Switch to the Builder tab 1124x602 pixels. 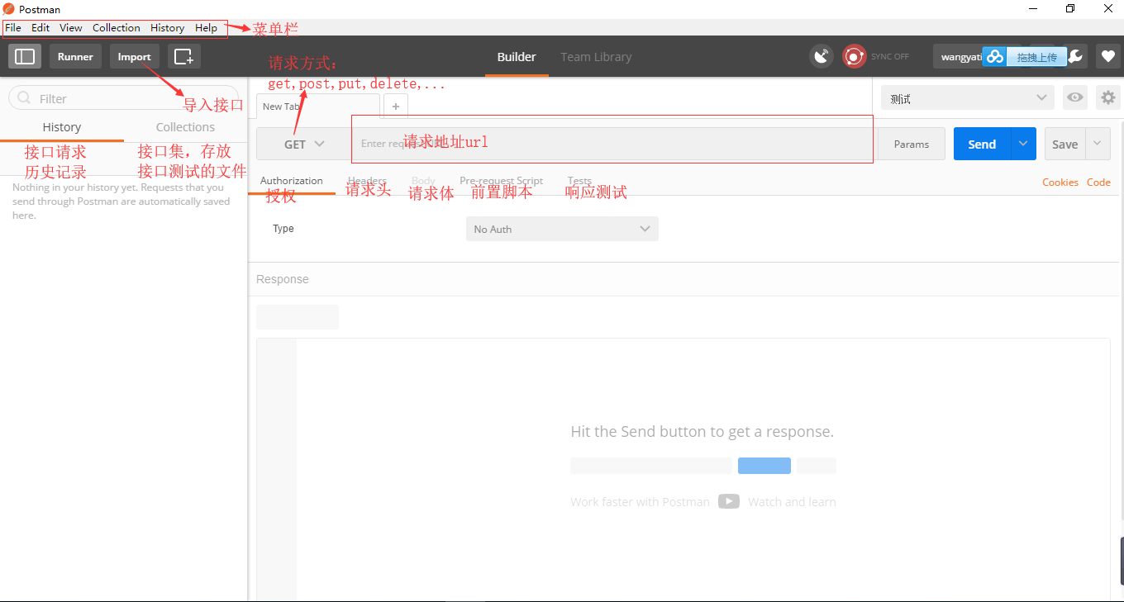coord(517,57)
